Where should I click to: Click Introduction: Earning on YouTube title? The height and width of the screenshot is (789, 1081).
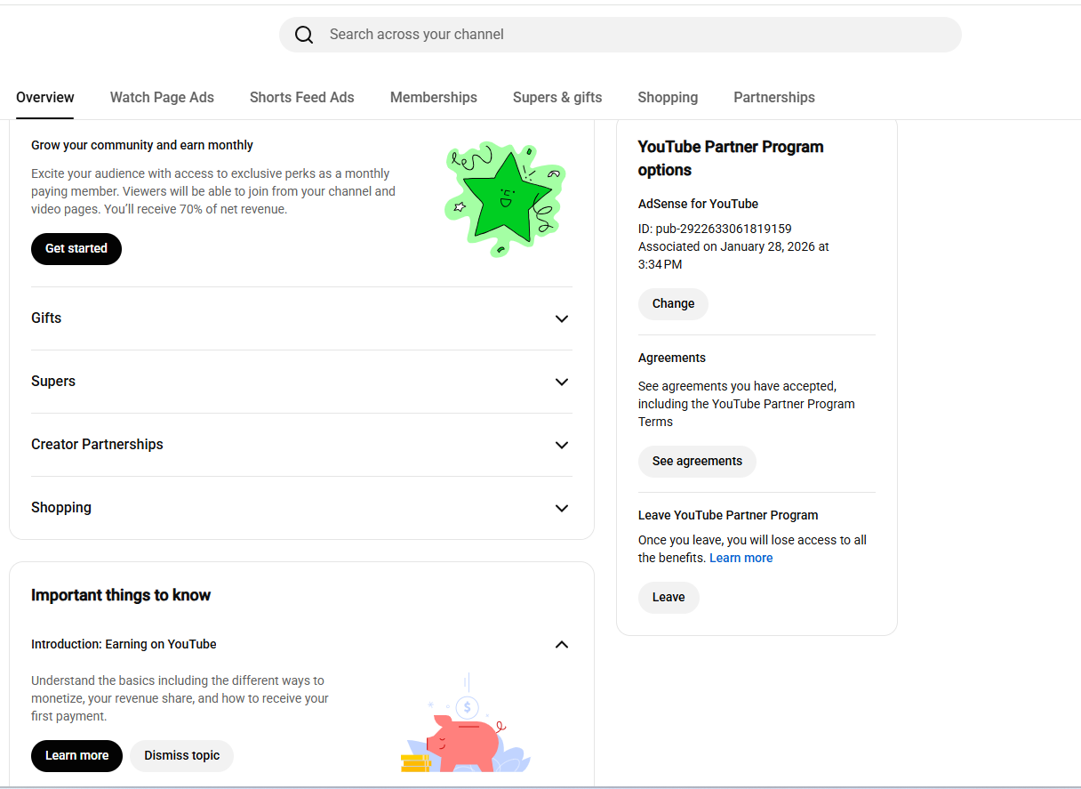tap(124, 644)
